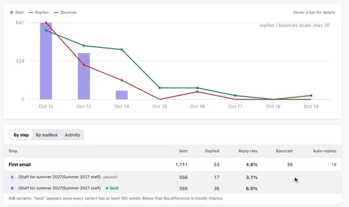The height and width of the screenshot is (207, 349).
Task: Click the variant B badge icon
Action: [x=12, y=188]
